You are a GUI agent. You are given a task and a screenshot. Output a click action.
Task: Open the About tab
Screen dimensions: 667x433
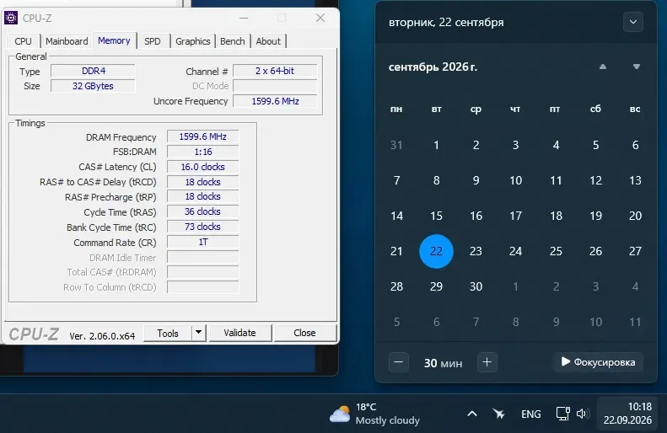point(268,41)
